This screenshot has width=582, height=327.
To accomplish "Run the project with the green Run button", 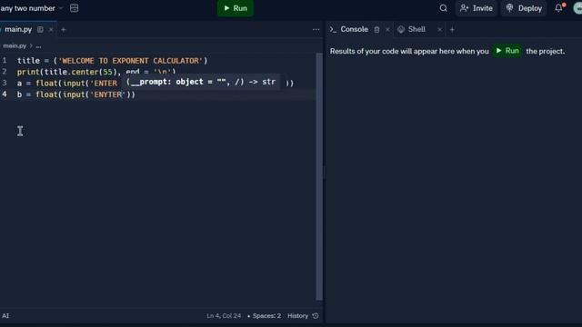I will click(x=236, y=8).
